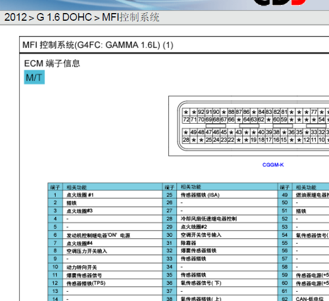
Task: Click terminal number 25 in the table
Action: [x=169, y=195]
